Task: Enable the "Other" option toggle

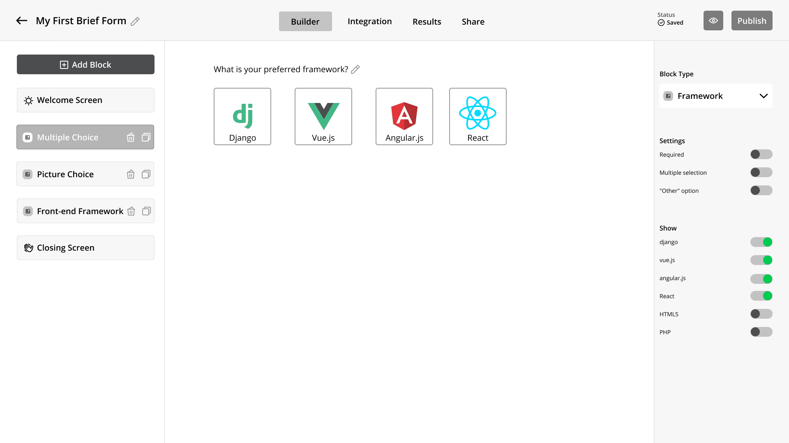Action: pyautogui.click(x=761, y=190)
